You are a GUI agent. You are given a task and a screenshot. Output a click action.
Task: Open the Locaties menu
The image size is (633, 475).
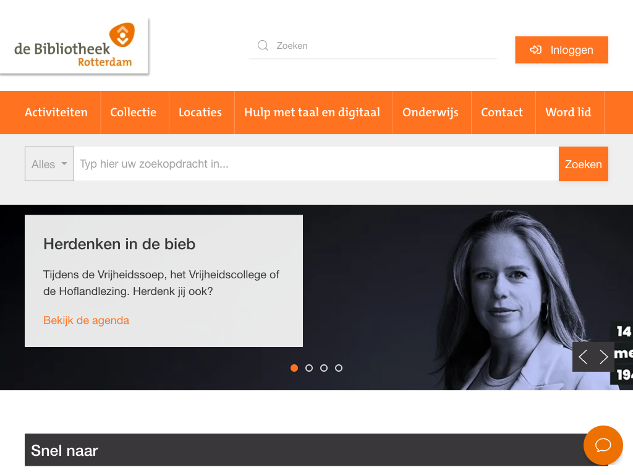[x=200, y=113]
